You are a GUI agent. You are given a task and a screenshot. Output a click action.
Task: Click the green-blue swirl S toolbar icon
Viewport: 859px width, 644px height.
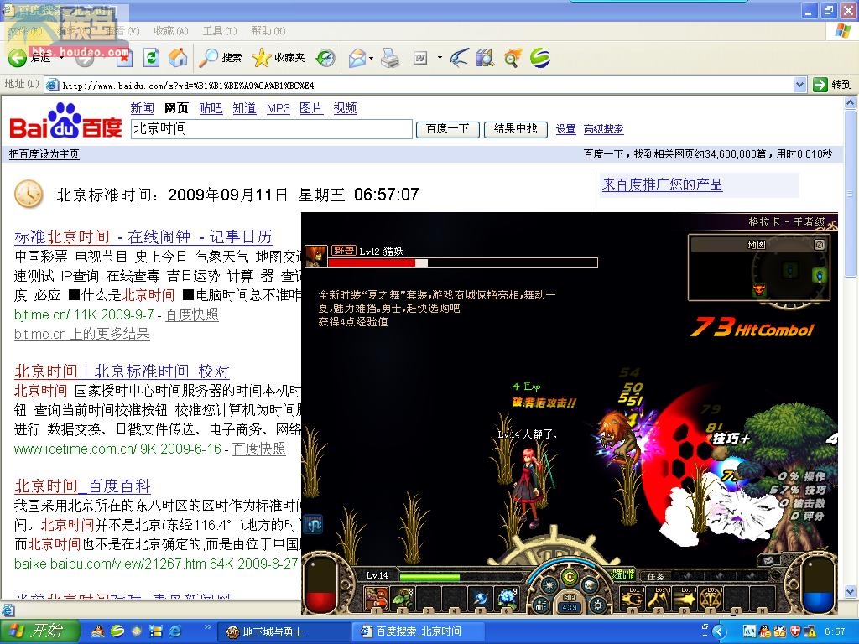pos(540,58)
